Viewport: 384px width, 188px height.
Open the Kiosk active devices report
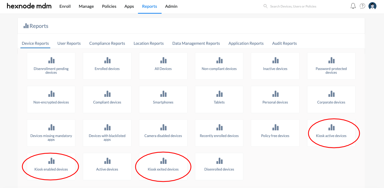pyautogui.click(x=331, y=133)
